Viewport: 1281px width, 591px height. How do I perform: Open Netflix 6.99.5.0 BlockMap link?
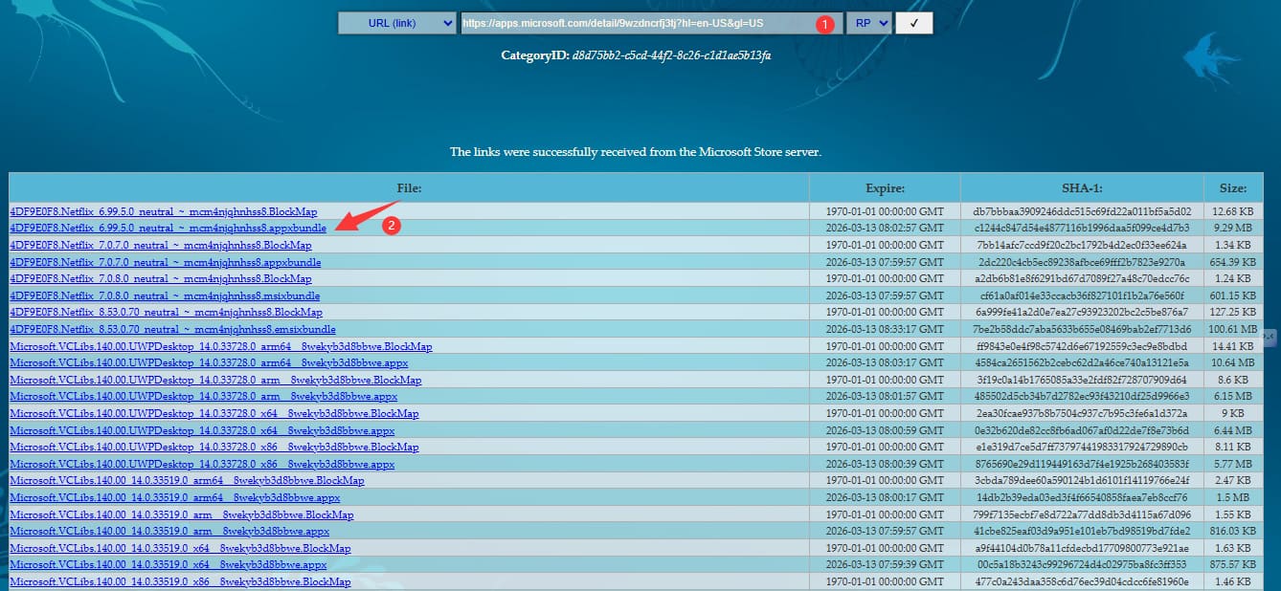(x=163, y=211)
